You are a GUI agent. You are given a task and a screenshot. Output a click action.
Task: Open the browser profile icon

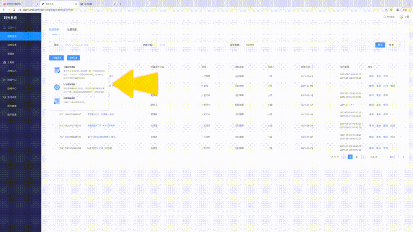click(x=398, y=10)
